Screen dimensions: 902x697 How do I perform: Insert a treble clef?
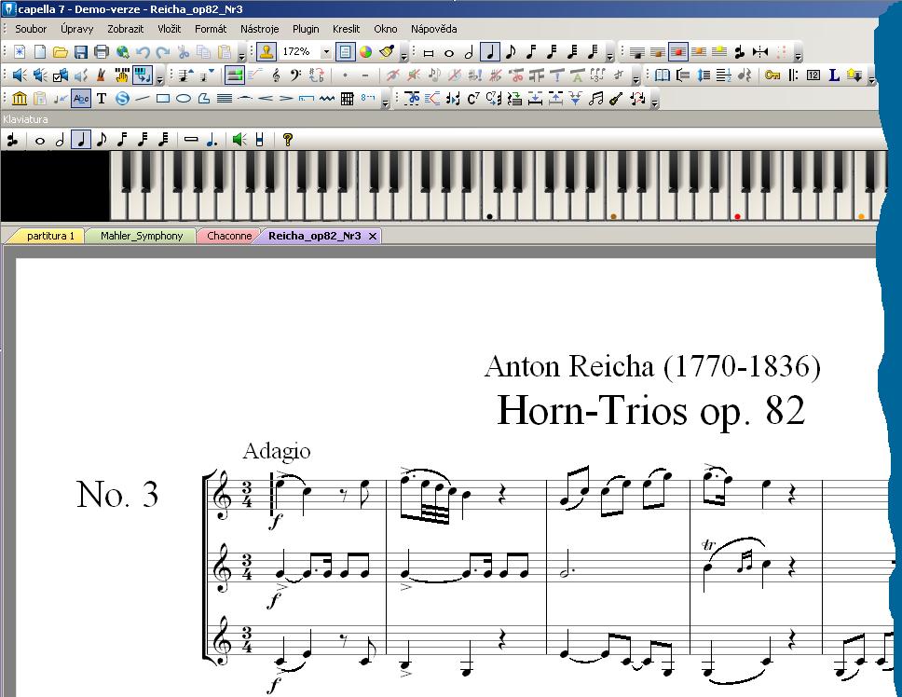click(x=276, y=75)
